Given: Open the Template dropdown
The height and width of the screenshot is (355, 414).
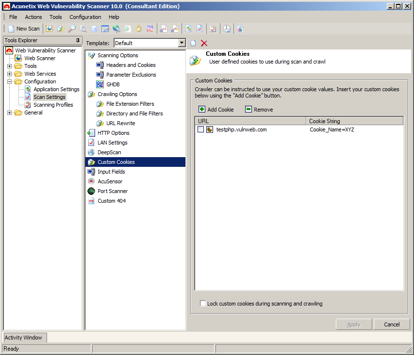Looking at the screenshot, I should tap(182, 43).
